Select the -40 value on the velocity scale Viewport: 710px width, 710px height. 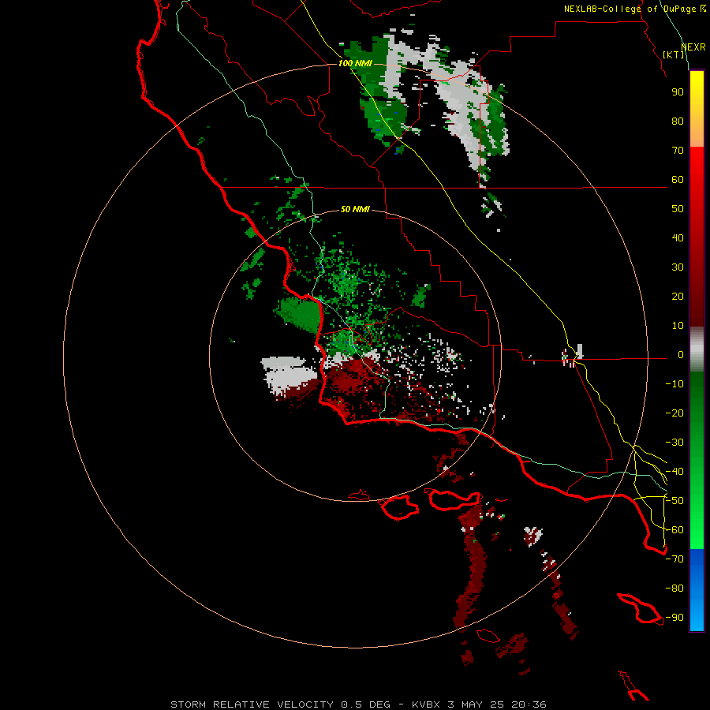(x=674, y=472)
